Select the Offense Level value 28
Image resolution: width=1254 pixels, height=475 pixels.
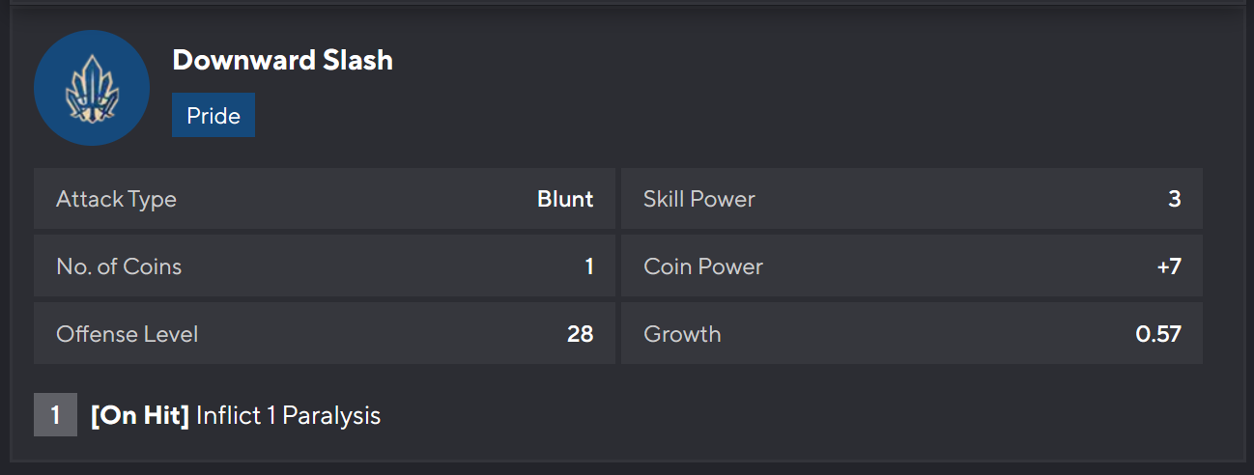[x=580, y=334]
